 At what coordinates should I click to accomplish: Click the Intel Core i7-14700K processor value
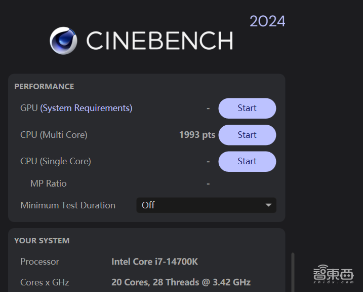pyautogui.click(x=154, y=262)
